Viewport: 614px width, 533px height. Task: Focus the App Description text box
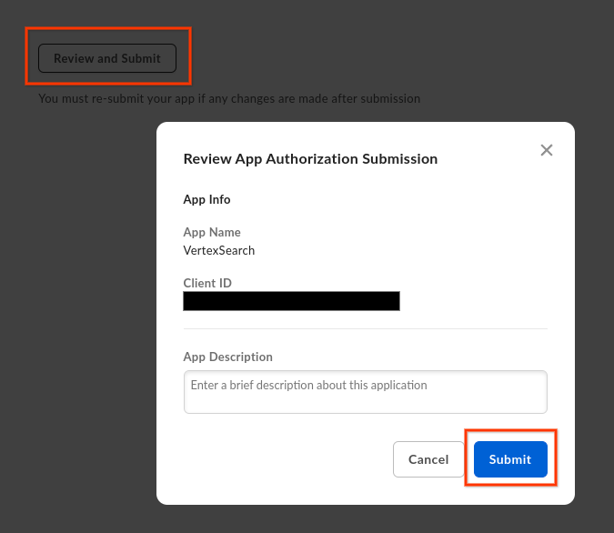click(x=365, y=392)
